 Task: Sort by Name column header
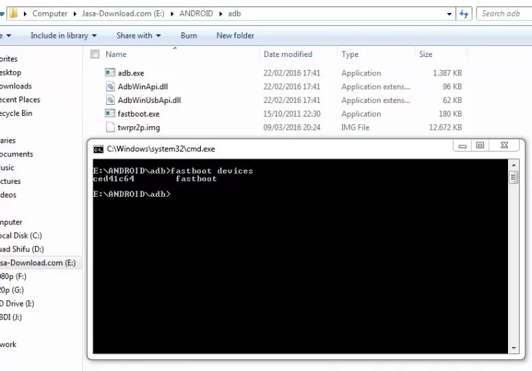[x=116, y=54]
